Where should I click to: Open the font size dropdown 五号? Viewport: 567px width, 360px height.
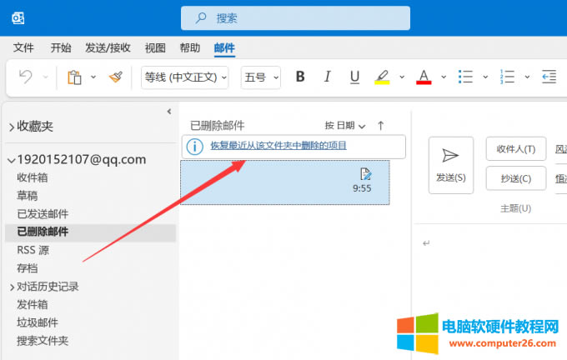(261, 77)
